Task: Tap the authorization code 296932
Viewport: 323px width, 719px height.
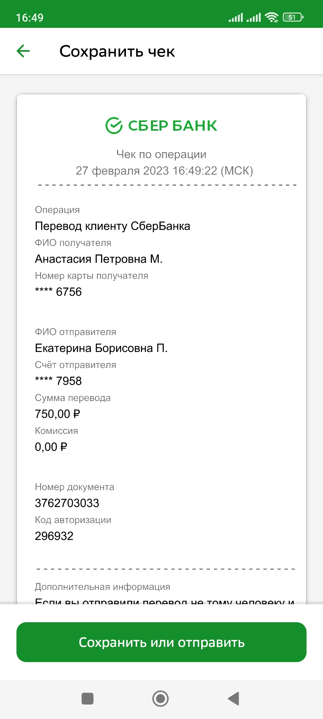Action: pyautogui.click(x=54, y=536)
